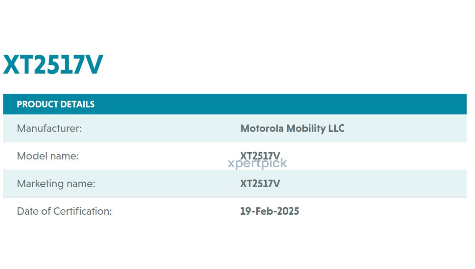This screenshot has height=269, width=475.
Task: Click the large XT2517V page heading
Action: [53, 65]
